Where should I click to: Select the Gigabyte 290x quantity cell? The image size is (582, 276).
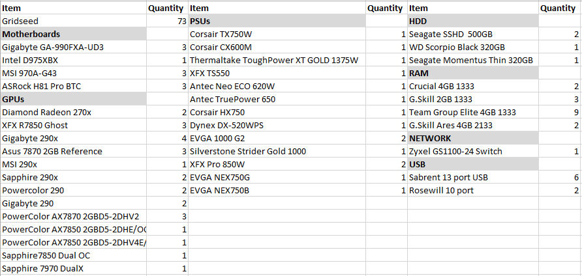point(168,138)
